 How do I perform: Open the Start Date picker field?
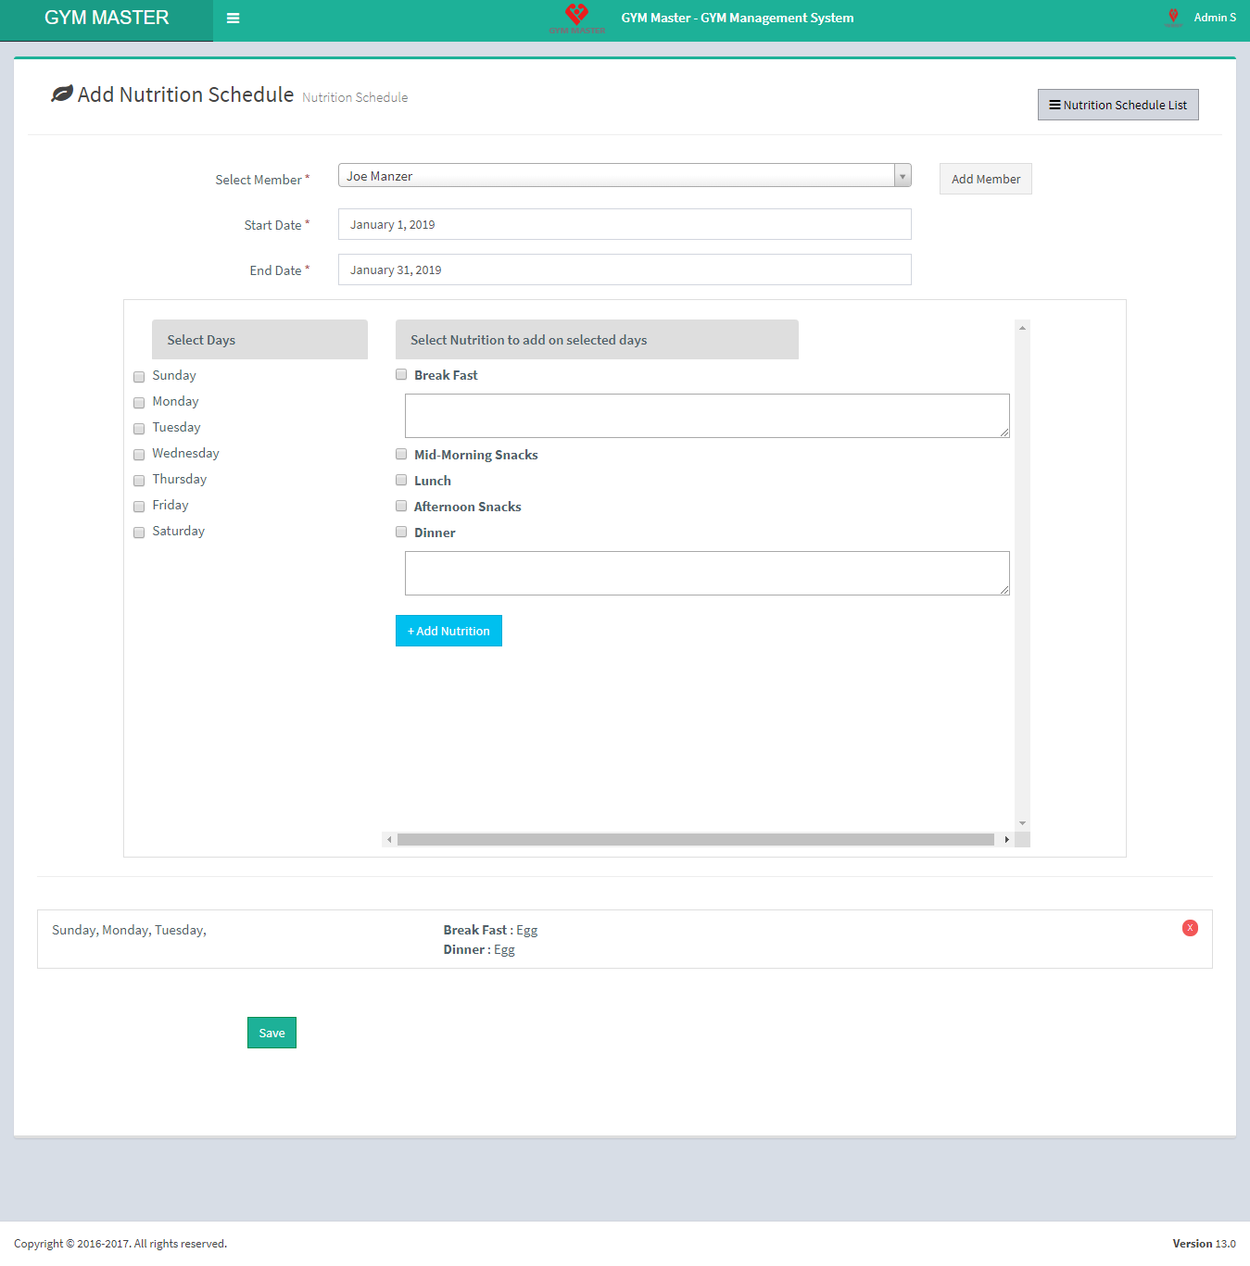tap(625, 224)
